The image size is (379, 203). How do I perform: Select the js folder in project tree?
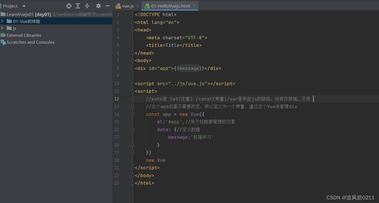pos(56,28)
